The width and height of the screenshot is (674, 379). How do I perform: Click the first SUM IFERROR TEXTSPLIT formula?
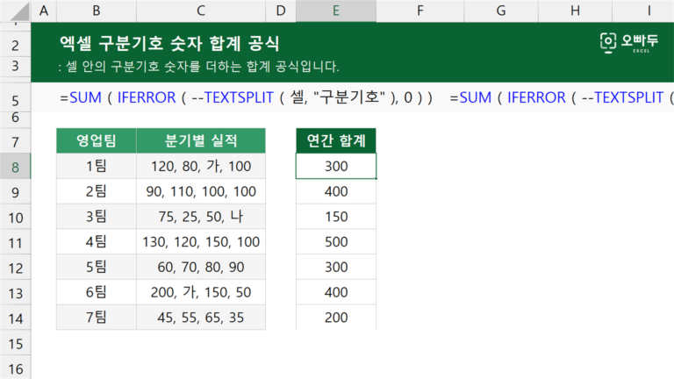click(246, 97)
